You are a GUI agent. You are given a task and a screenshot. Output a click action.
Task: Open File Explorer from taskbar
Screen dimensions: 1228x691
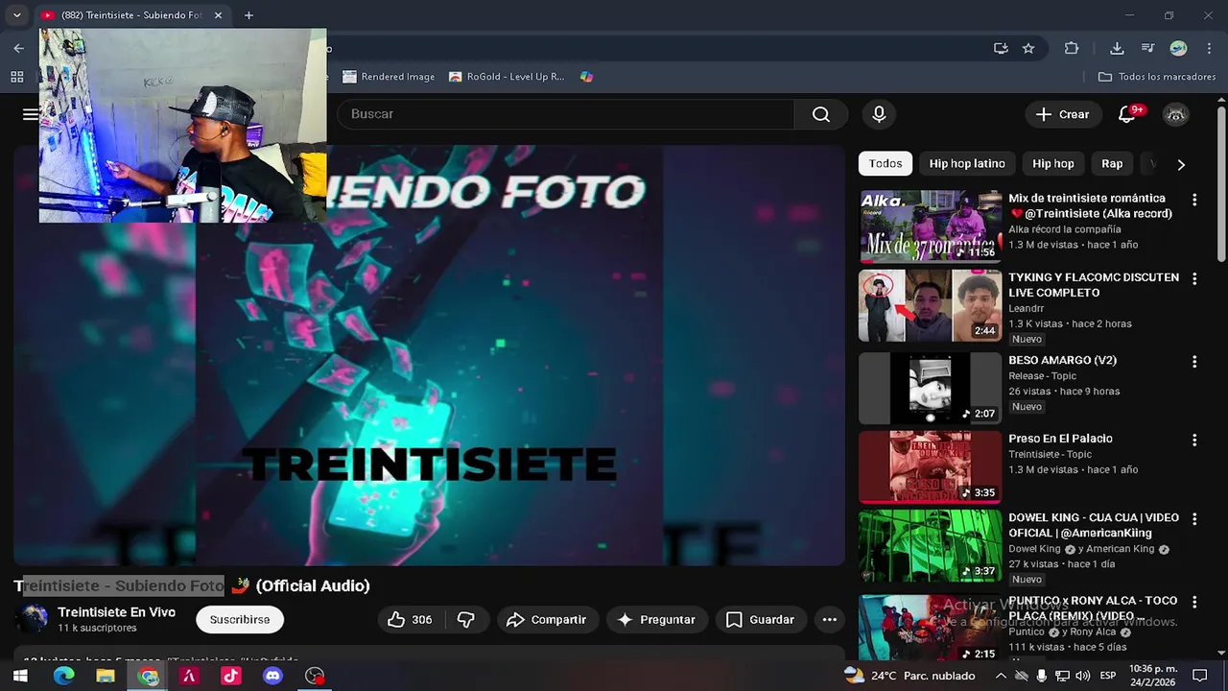pos(106,676)
